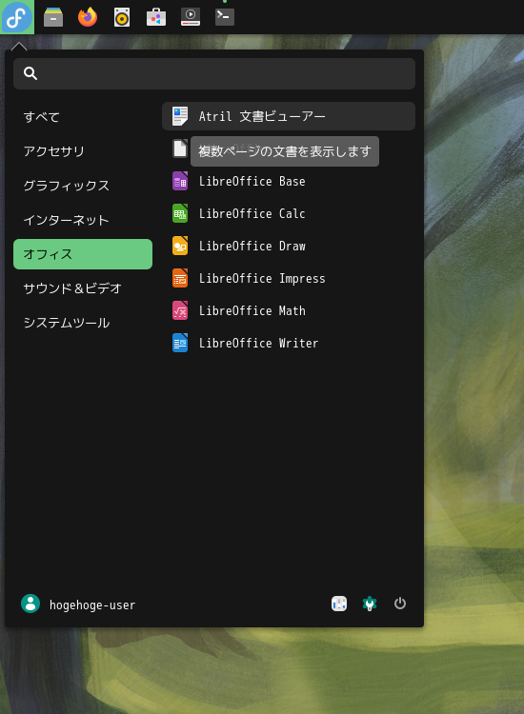The height and width of the screenshot is (714, 524).
Task: Focus the application search field
Action: coord(214,73)
